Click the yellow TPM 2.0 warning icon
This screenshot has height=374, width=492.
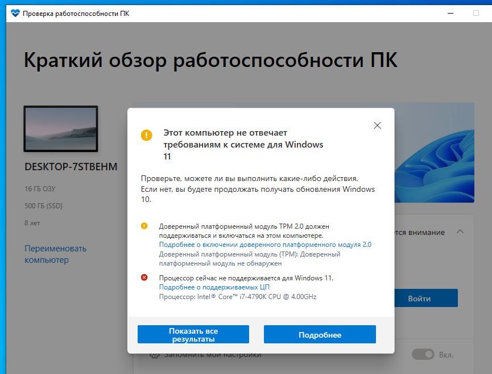pyautogui.click(x=144, y=226)
